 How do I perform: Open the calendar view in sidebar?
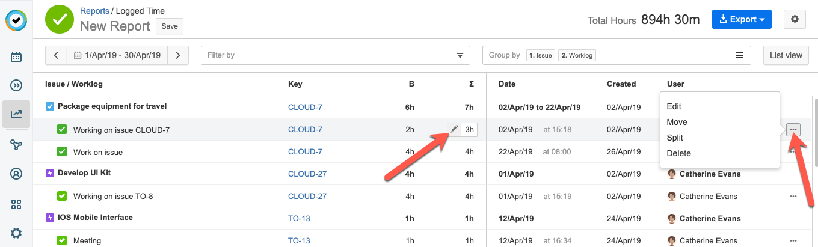click(16, 57)
